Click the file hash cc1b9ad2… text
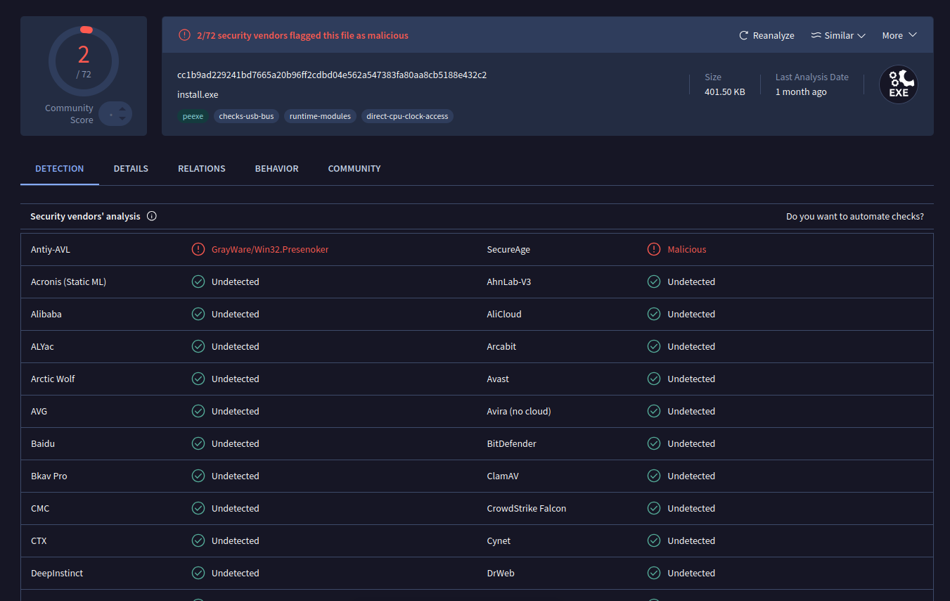The image size is (950, 601). [332, 75]
